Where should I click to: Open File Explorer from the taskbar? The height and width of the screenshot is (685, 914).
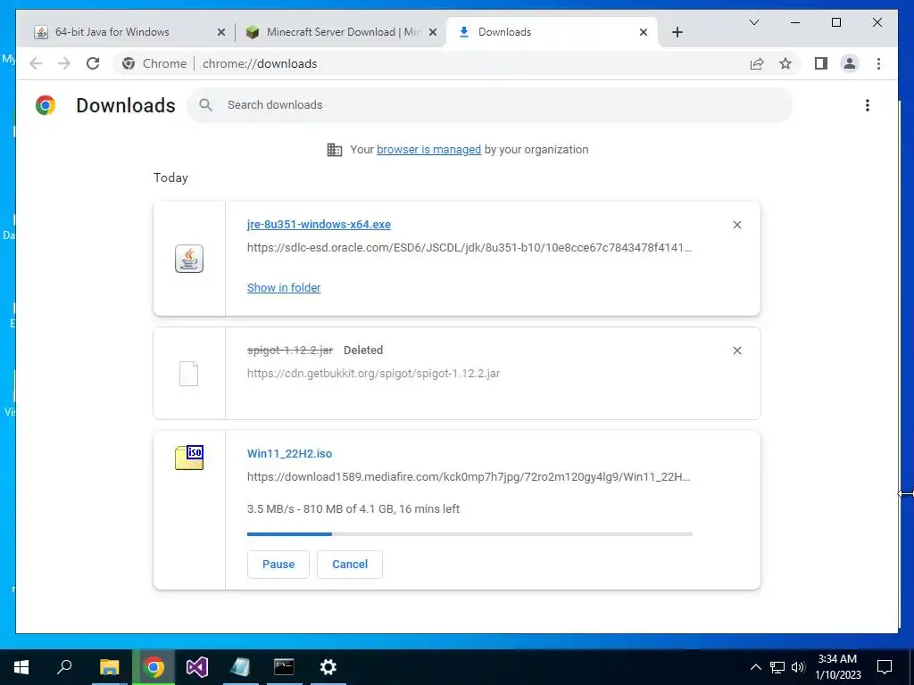click(x=109, y=667)
